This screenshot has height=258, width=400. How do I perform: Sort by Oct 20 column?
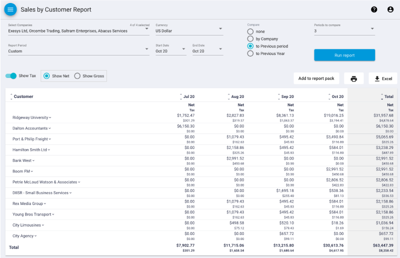pyautogui.click(x=335, y=96)
